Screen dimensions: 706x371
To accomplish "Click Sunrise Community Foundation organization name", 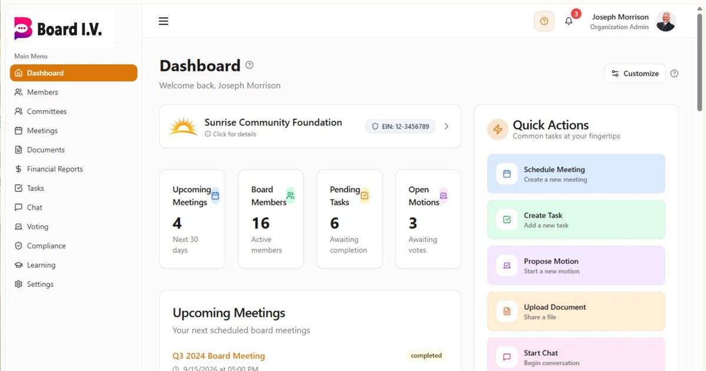I will click(273, 122).
